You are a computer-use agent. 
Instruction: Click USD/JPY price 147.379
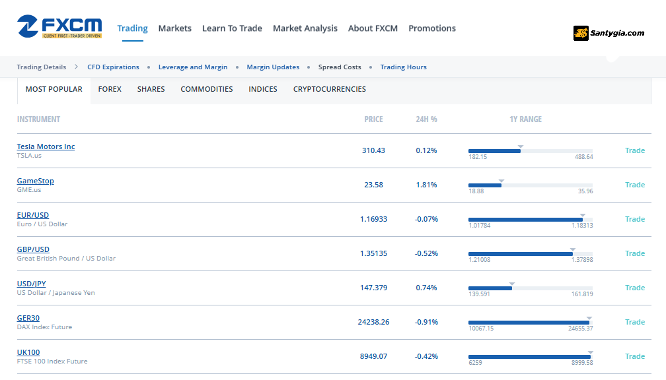374,288
